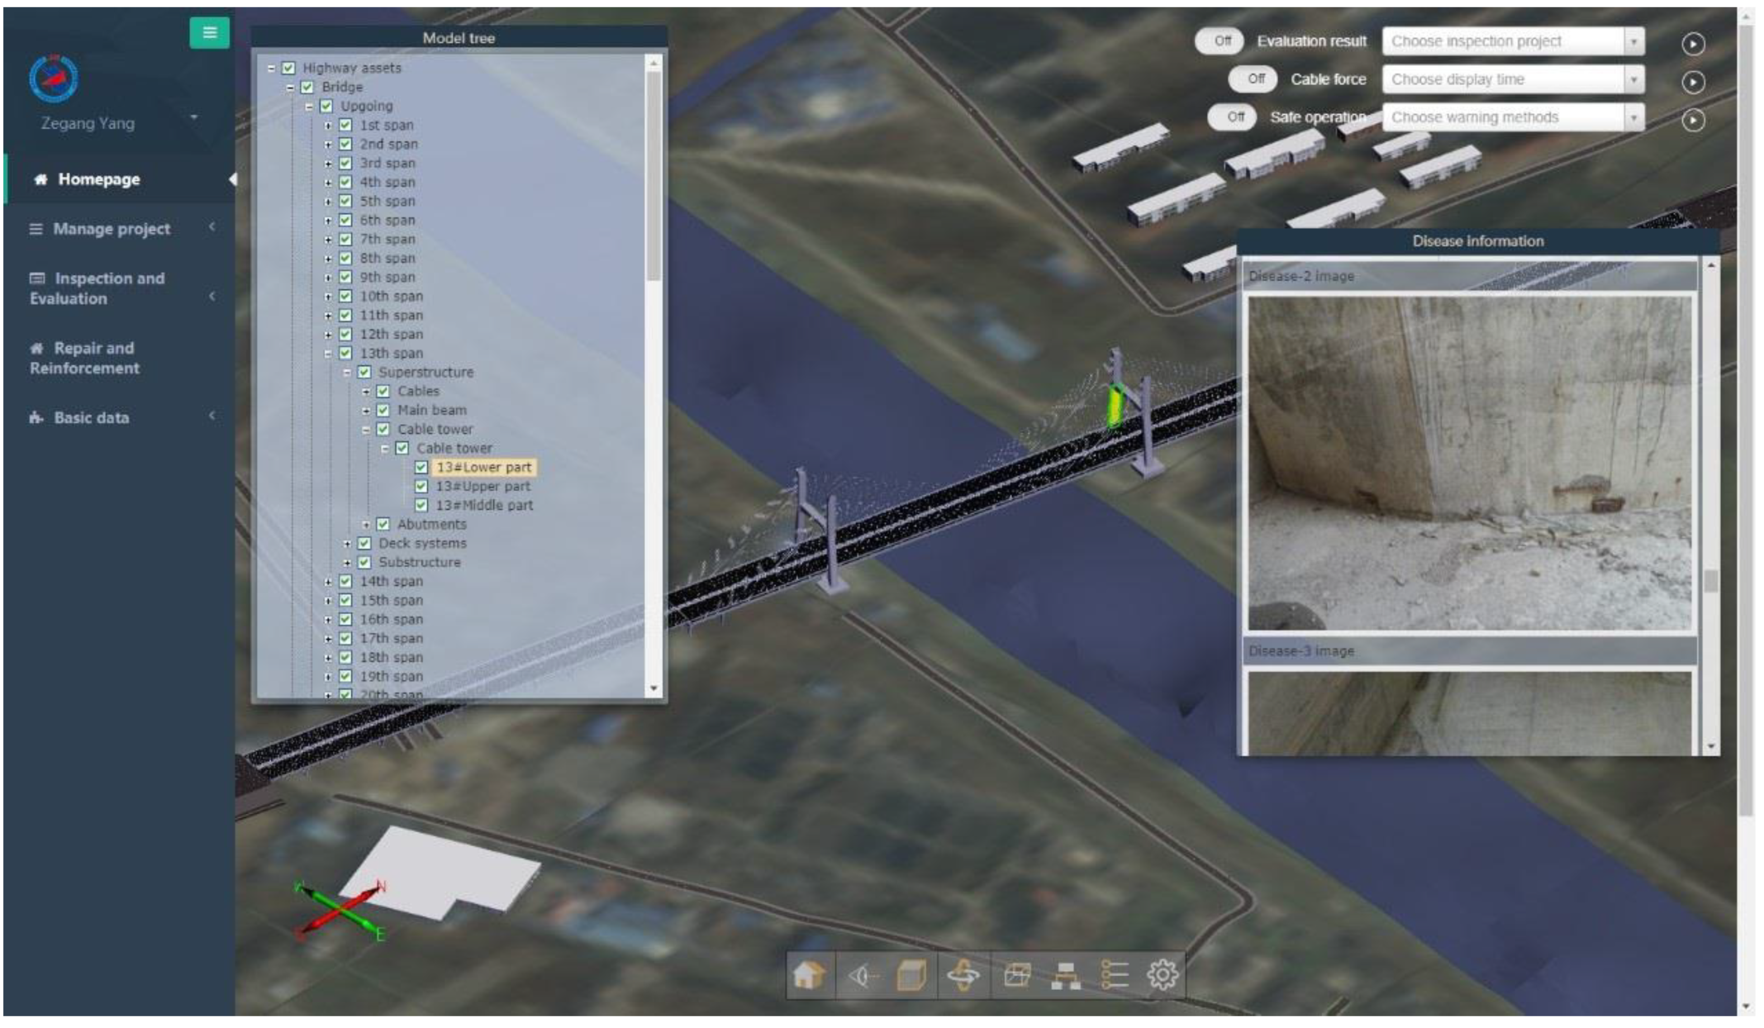Click the Model tree vertical scrollbar thumb
This screenshot has height=1028, width=1764.
click(x=654, y=175)
